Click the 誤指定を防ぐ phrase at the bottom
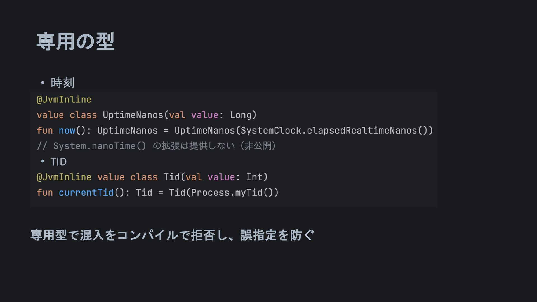 point(277,235)
